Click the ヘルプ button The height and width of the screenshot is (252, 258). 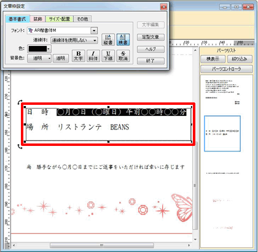[x=150, y=49]
